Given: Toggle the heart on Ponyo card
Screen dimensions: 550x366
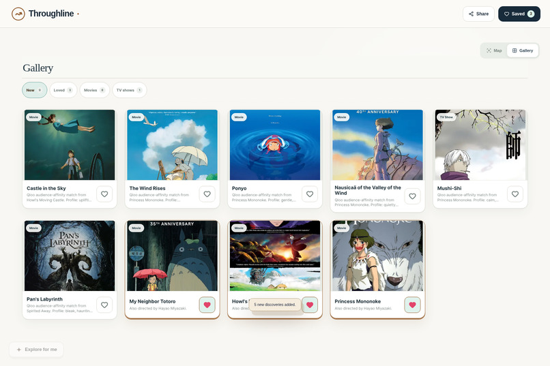Looking at the screenshot, I should pyautogui.click(x=310, y=194).
